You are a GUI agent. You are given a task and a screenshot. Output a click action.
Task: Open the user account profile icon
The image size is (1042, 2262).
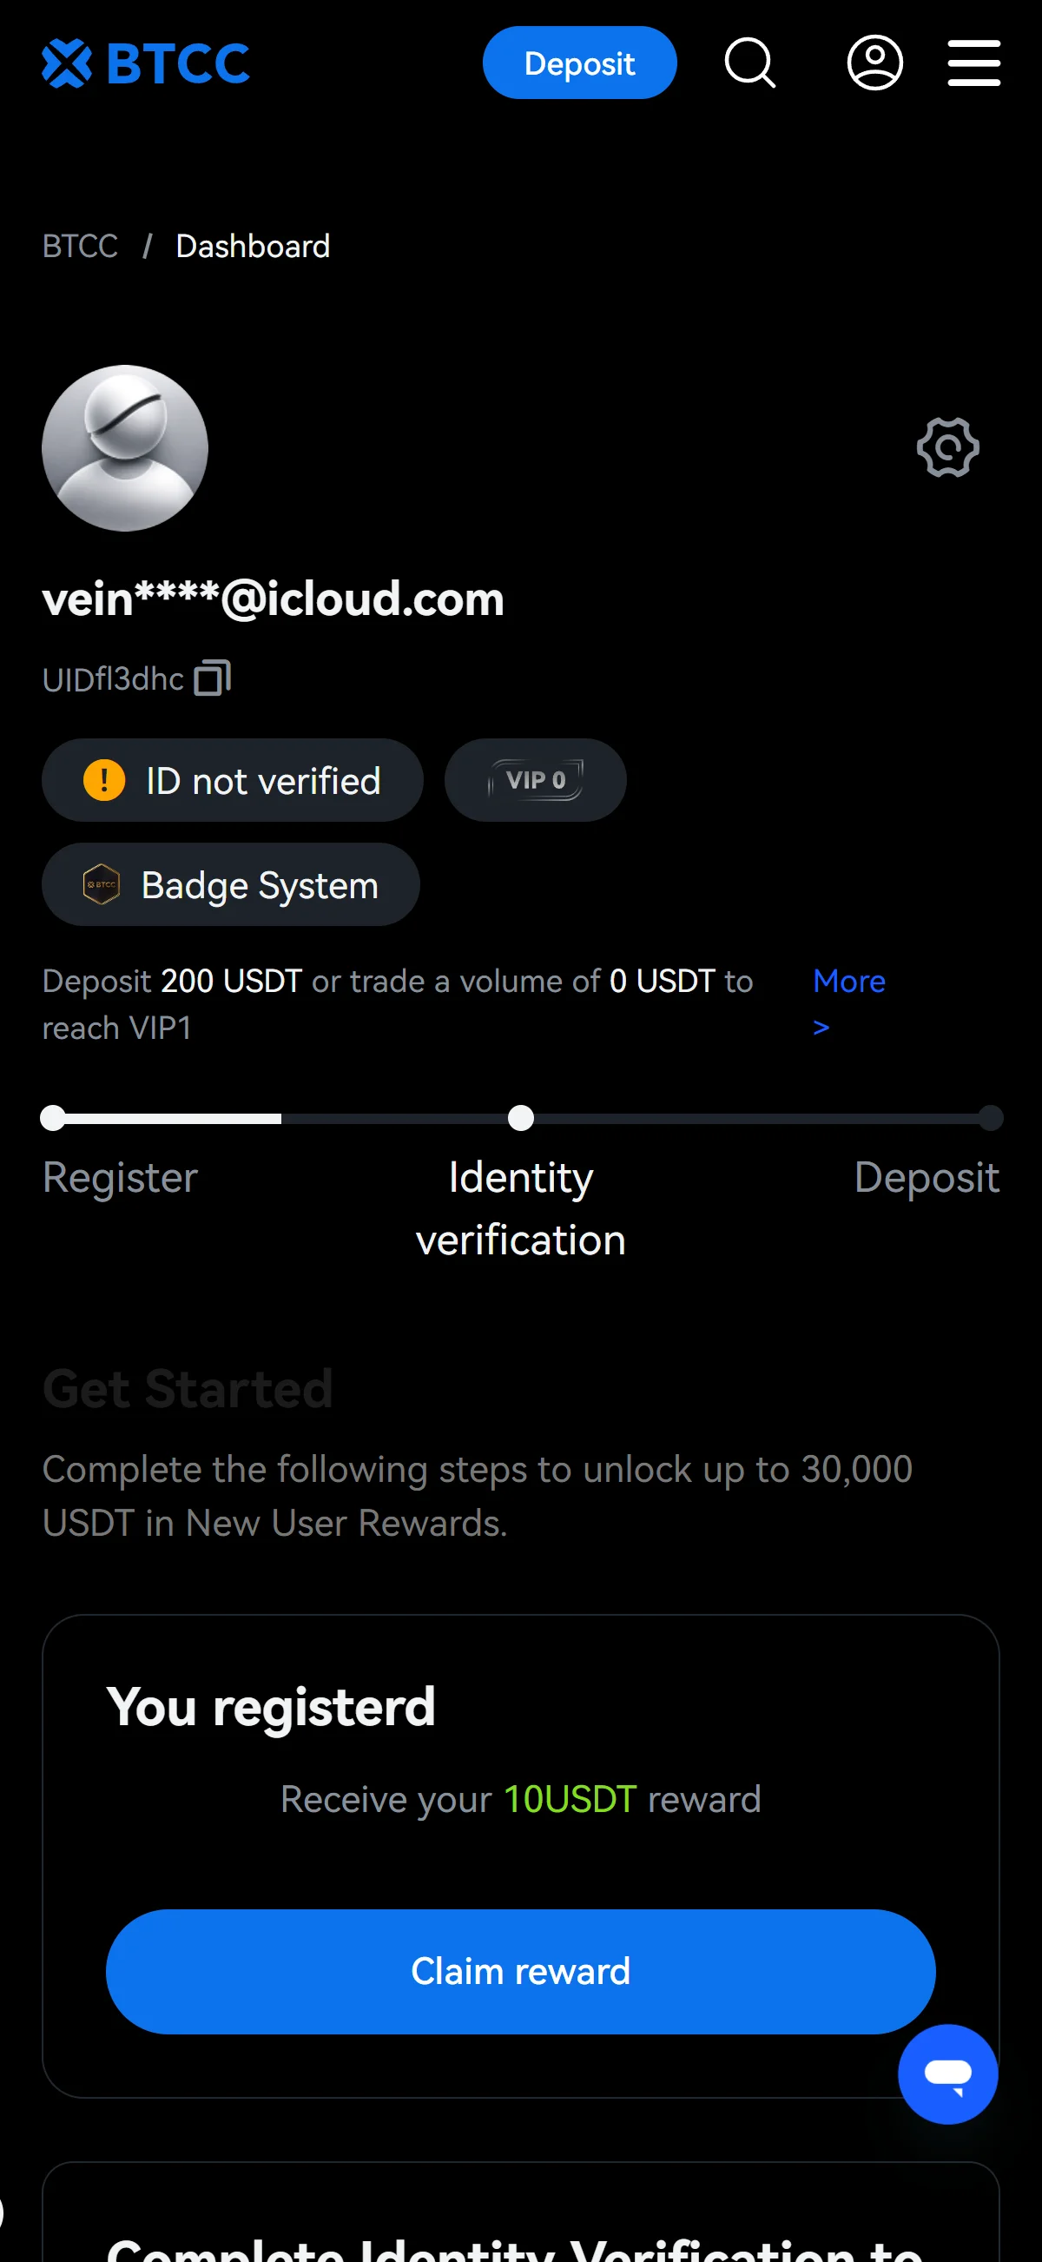coord(874,63)
